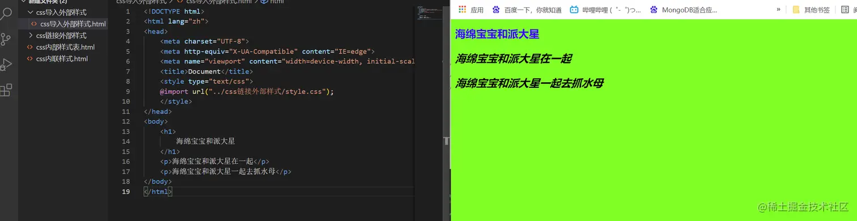Screen dimensions: 857x221
Task: Click the opening <h1> tag line
Action: (x=168, y=131)
